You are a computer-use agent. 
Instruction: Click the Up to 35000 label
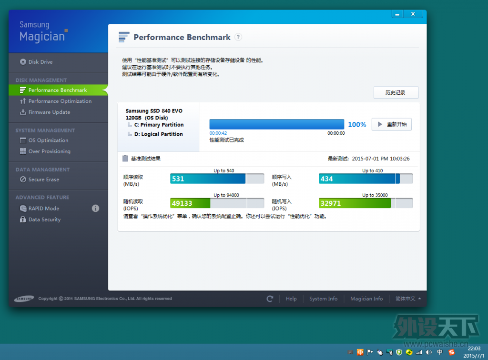tap(375, 195)
